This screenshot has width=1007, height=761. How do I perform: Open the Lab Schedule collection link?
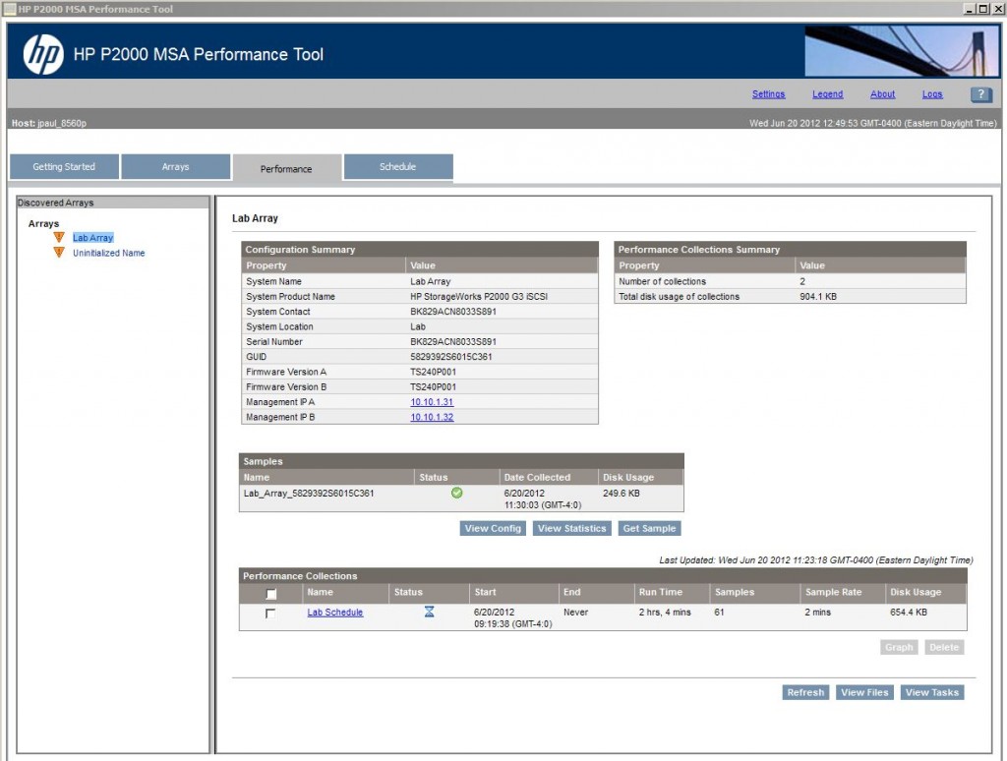pos(334,613)
